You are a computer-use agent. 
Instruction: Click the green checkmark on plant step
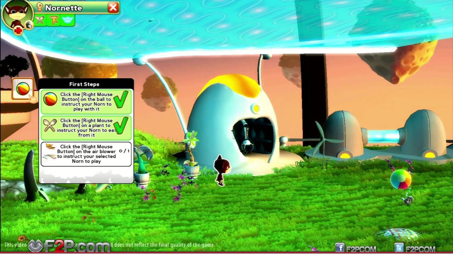point(121,126)
